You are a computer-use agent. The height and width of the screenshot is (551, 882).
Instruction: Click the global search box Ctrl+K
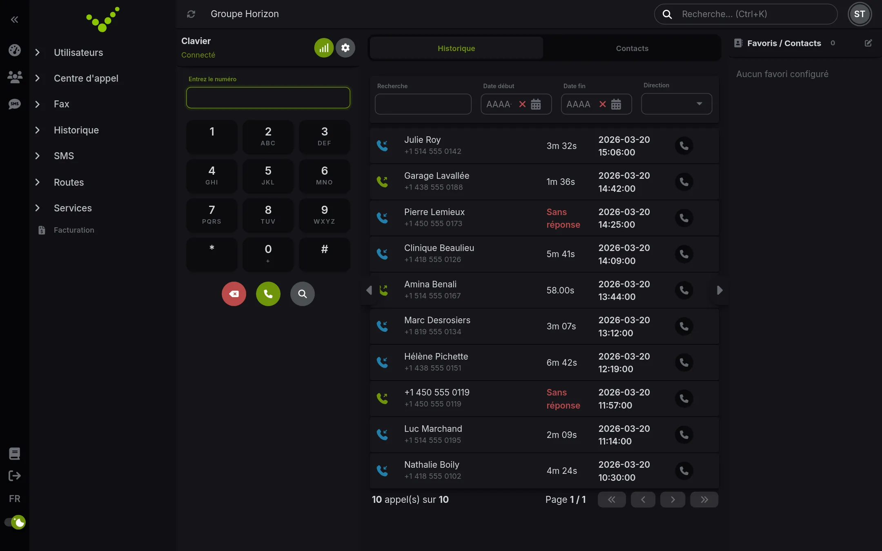pyautogui.click(x=746, y=14)
